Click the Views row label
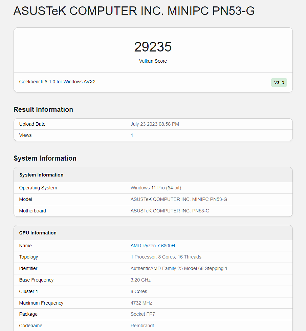306x331 pixels. point(25,135)
